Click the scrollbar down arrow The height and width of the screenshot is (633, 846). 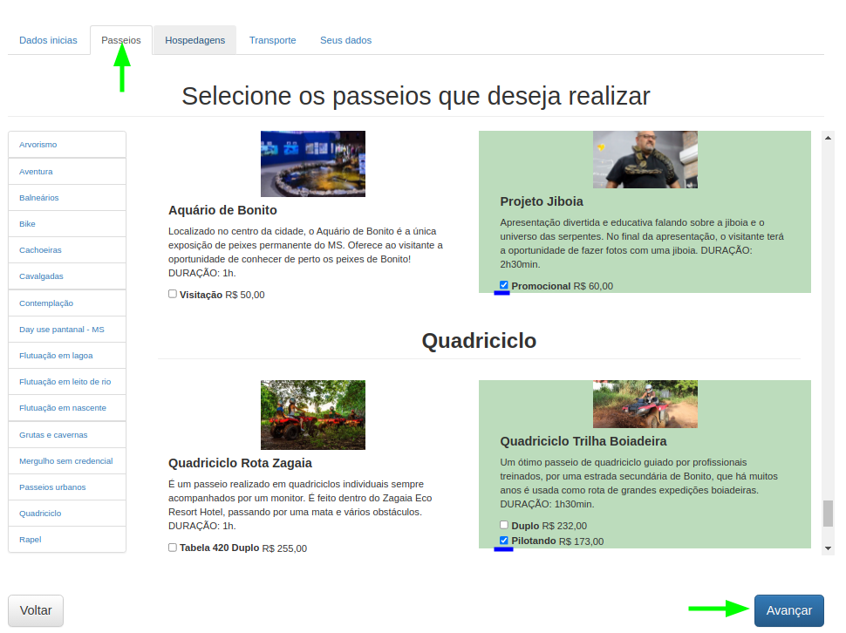click(x=829, y=548)
